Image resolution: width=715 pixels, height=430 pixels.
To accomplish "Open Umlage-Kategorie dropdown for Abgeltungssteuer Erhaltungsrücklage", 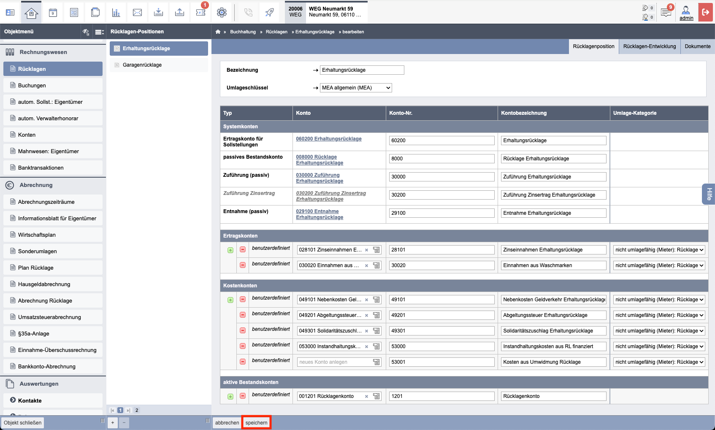I will [x=659, y=315].
